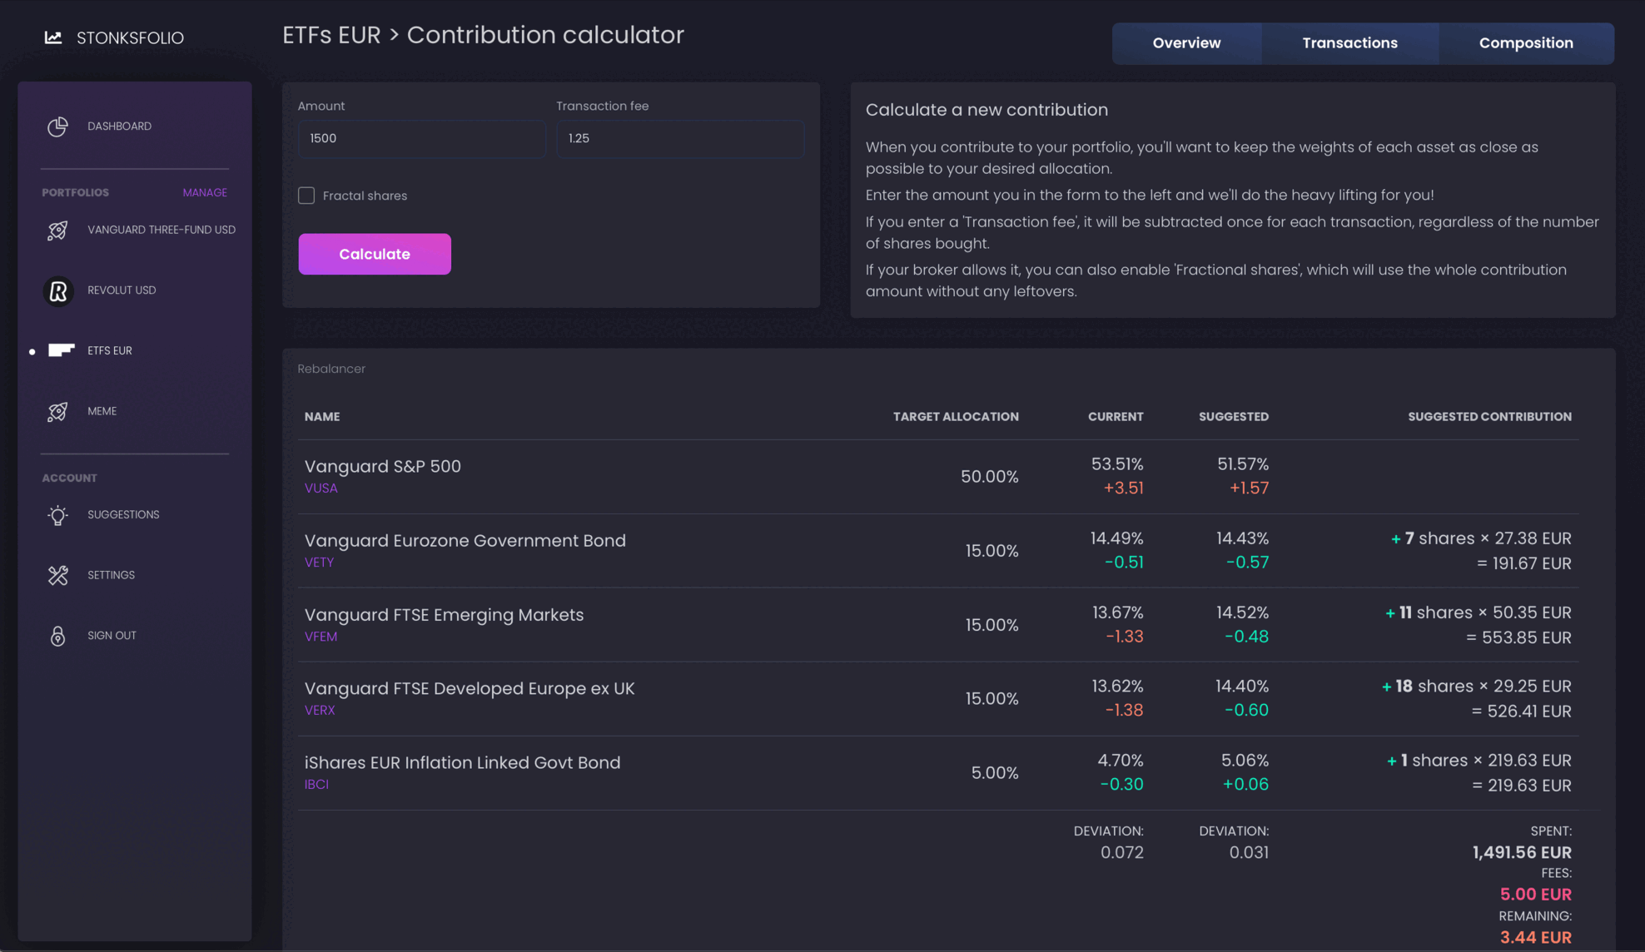The height and width of the screenshot is (952, 1645).
Task: Select the ETFs EUR flag icon
Action: click(61, 350)
